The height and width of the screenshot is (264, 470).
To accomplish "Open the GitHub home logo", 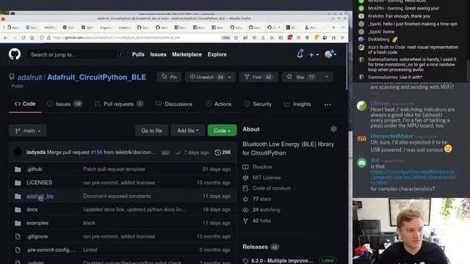I will 15,54.
